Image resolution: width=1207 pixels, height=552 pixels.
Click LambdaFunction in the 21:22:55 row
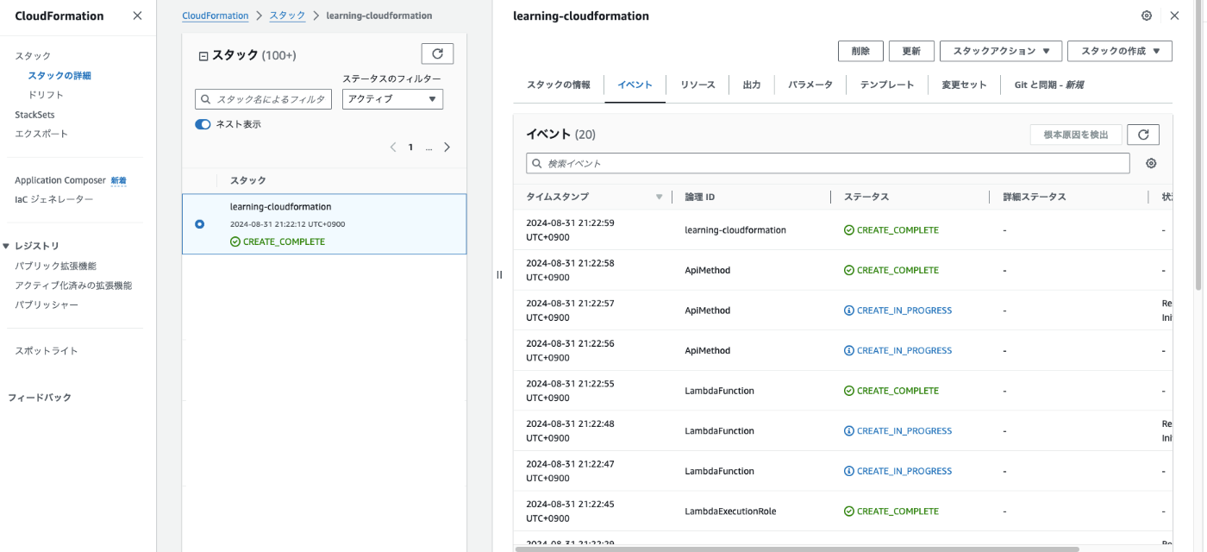[720, 391]
